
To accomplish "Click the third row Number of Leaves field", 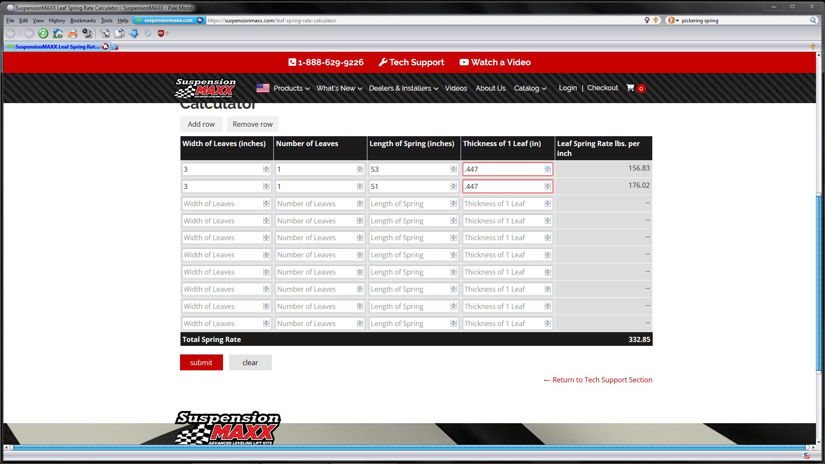I will (x=320, y=204).
